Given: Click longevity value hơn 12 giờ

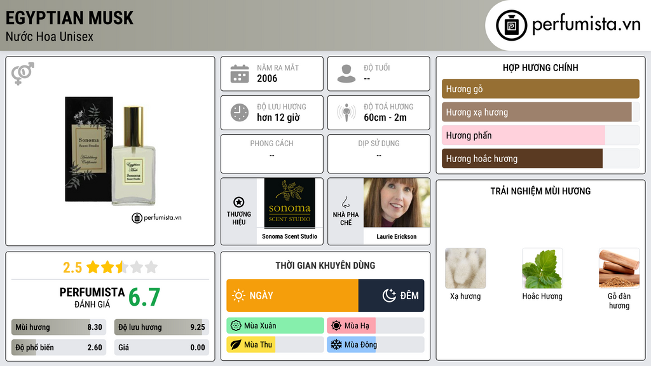Looking at the screenshot, I should click(x=278, y=118).
